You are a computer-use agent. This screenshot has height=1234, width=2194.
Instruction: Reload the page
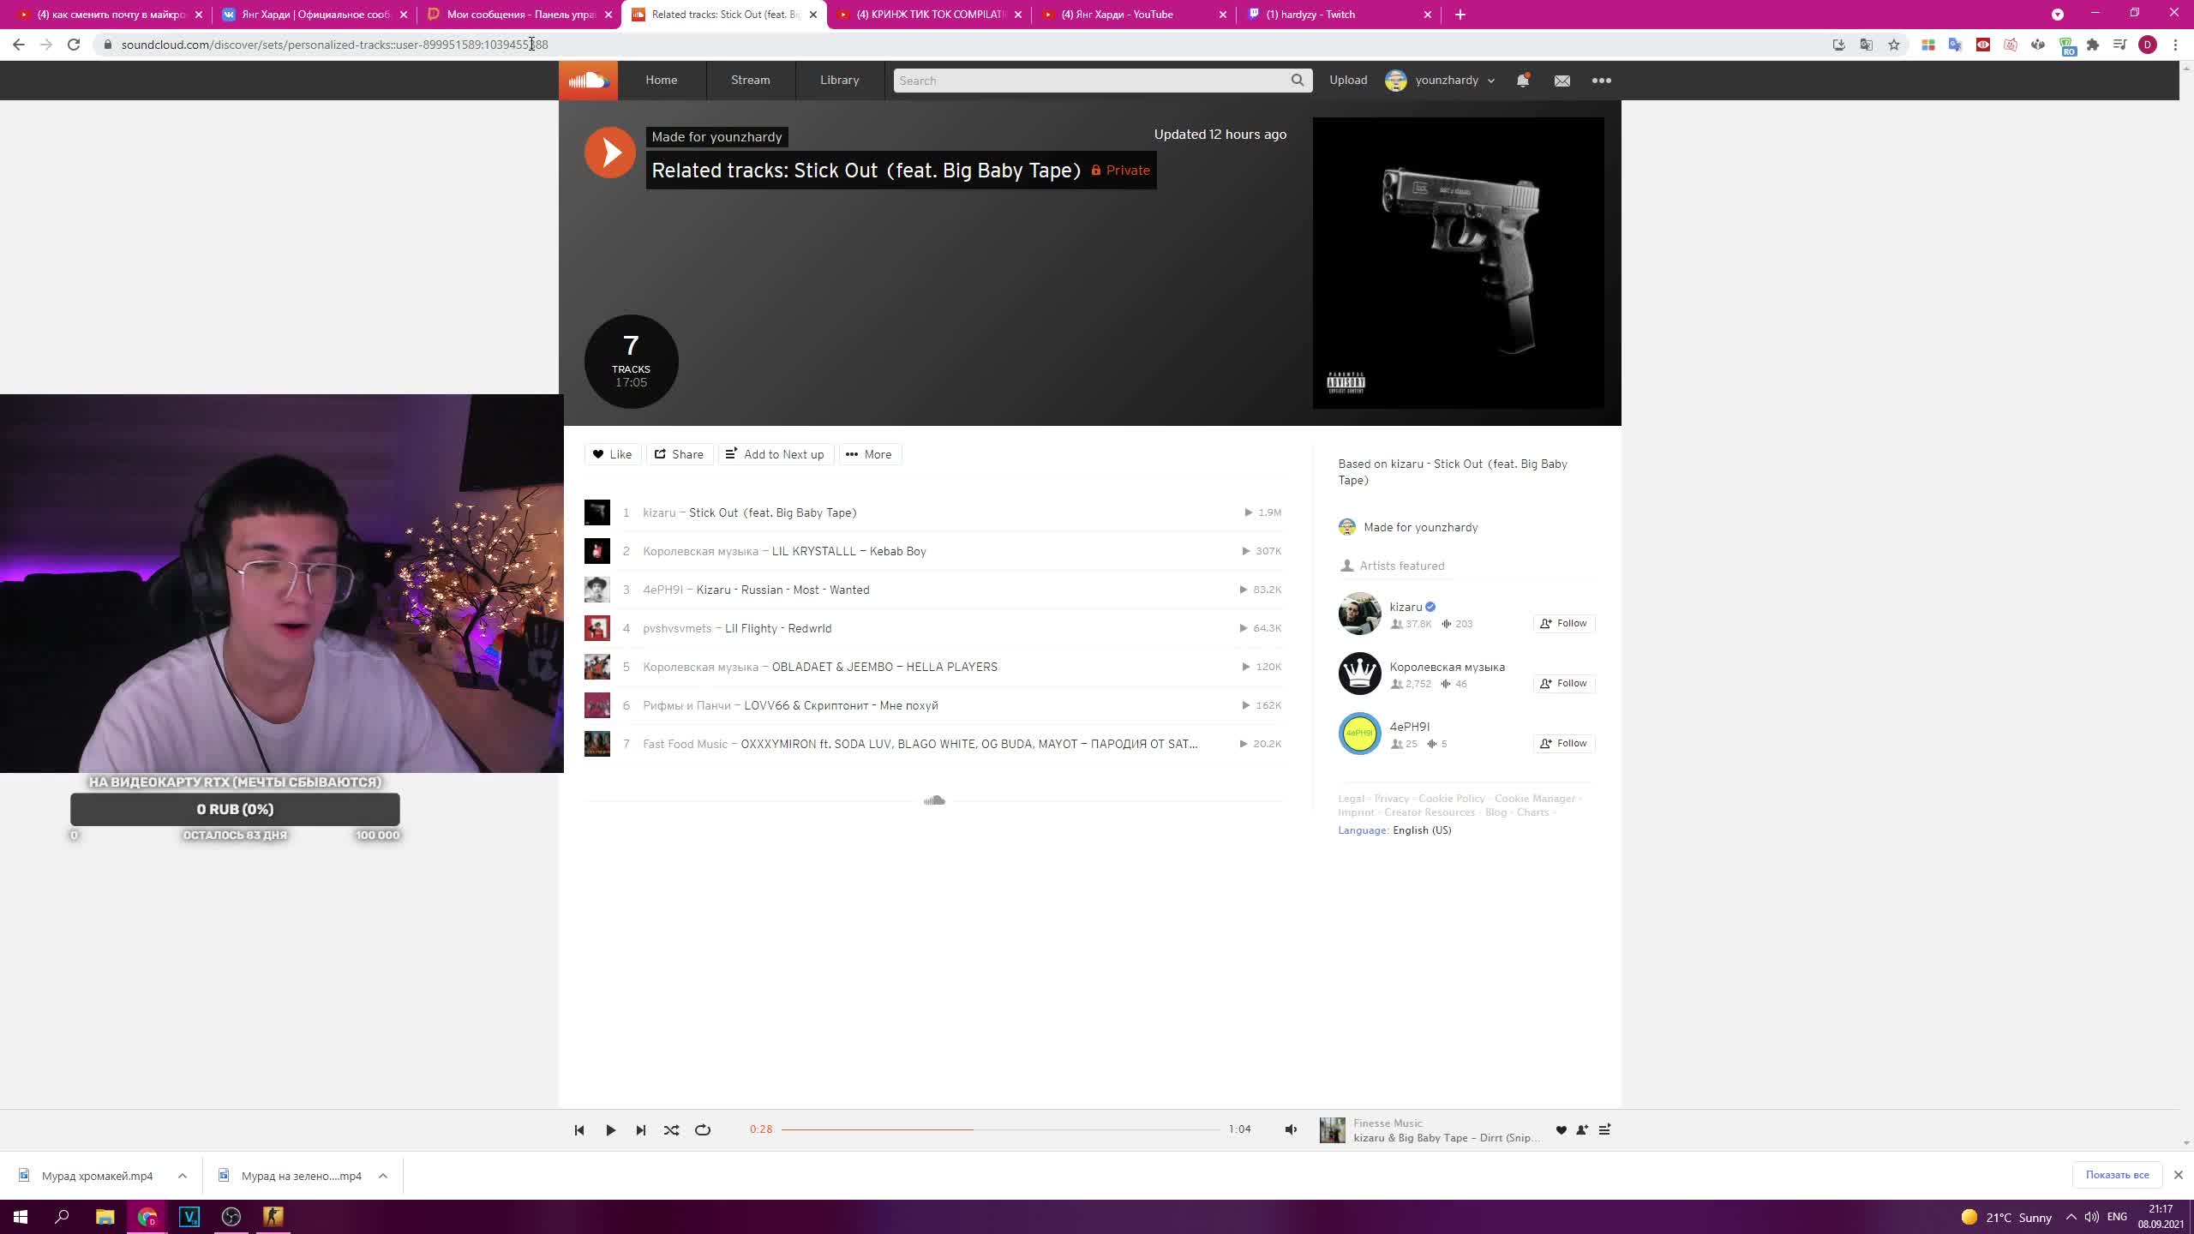(74, 45)
